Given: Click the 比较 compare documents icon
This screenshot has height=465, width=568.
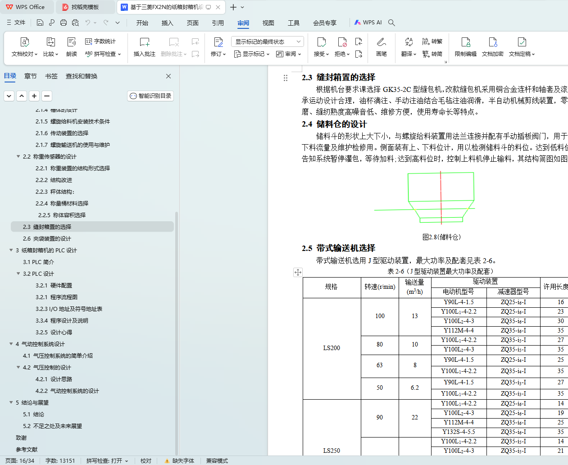Looking at the screenshot, I should coord(51,42).
